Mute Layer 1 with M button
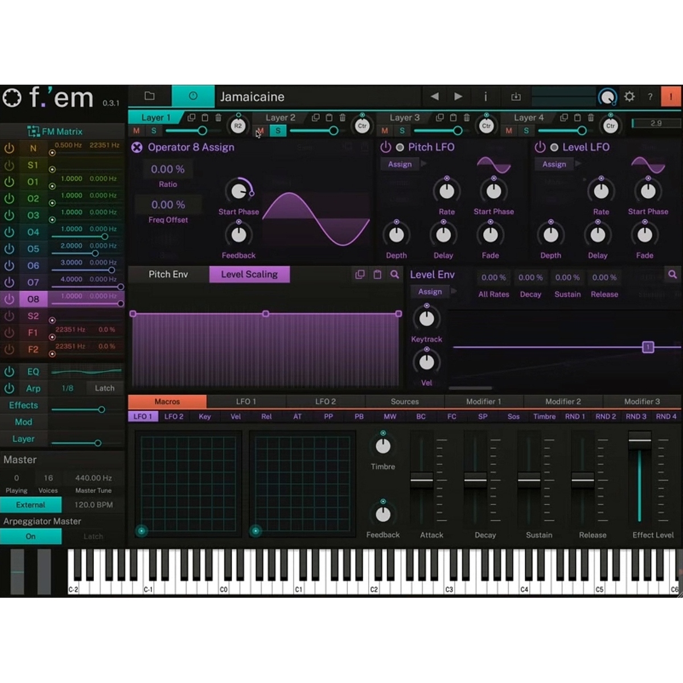The height and width of the screenshot is (683, 683). click(137, 131)
